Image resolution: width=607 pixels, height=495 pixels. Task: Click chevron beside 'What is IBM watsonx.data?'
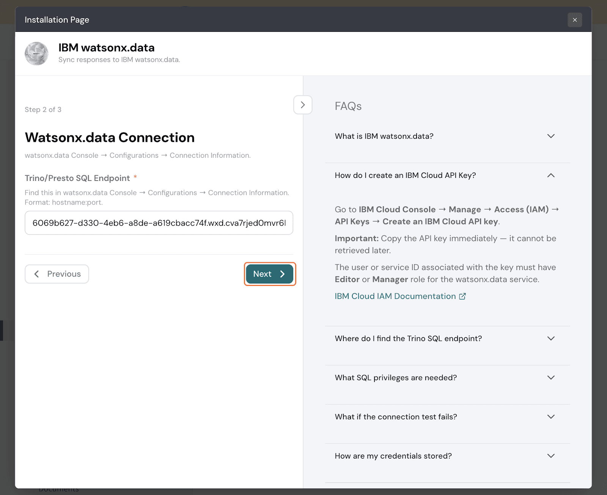[x=551, y=136]
